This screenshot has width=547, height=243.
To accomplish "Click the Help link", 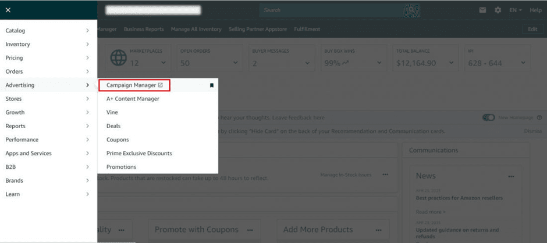I will [x=535, y=10].
